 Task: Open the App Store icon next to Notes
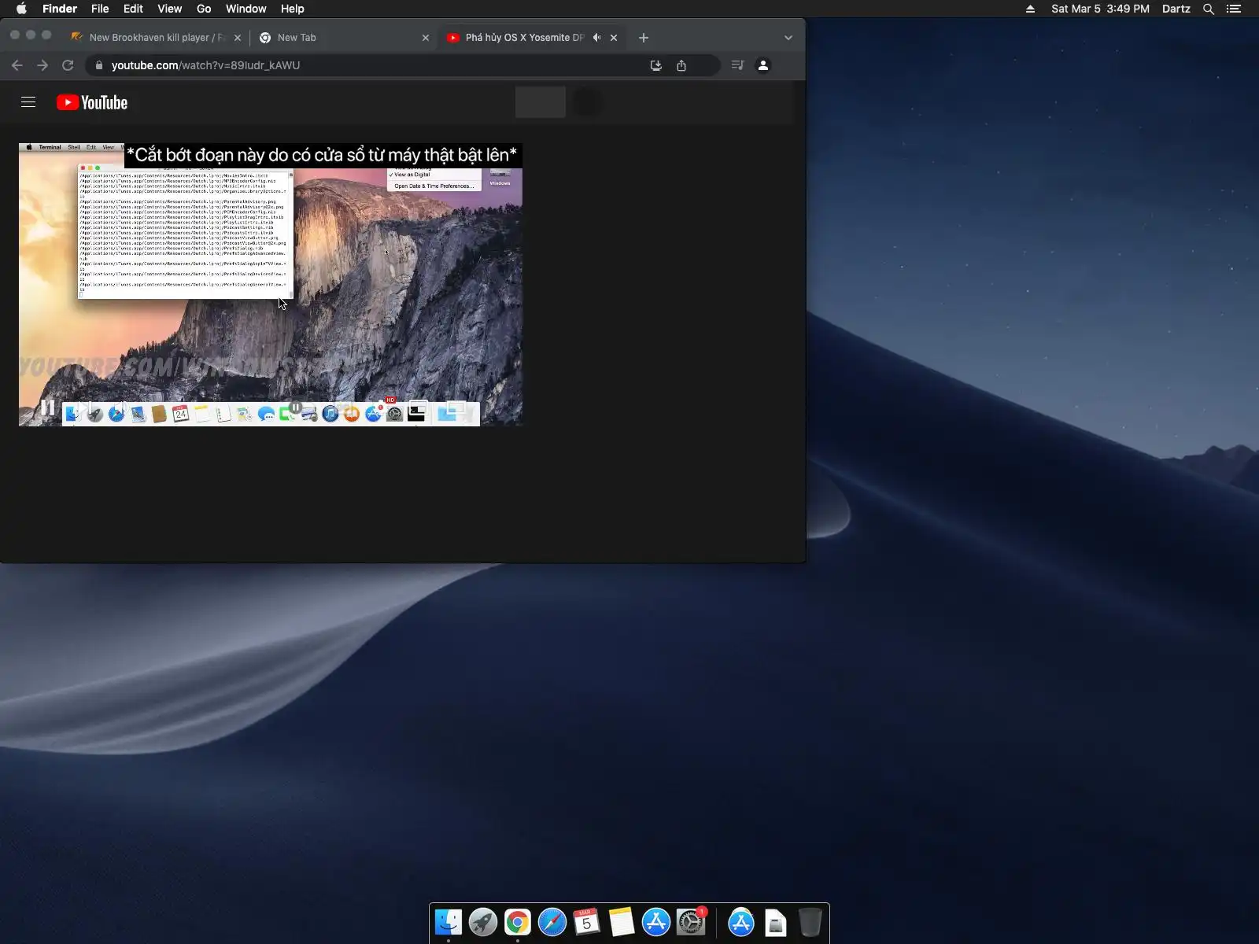pos(655,922)
